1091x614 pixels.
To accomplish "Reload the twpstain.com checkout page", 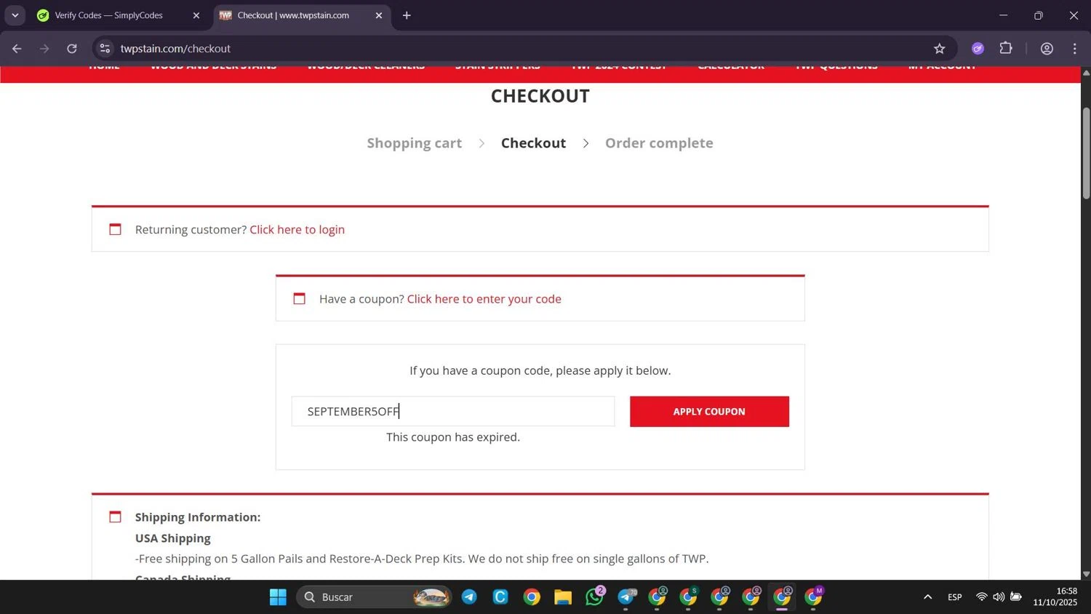I will point(72,49).
